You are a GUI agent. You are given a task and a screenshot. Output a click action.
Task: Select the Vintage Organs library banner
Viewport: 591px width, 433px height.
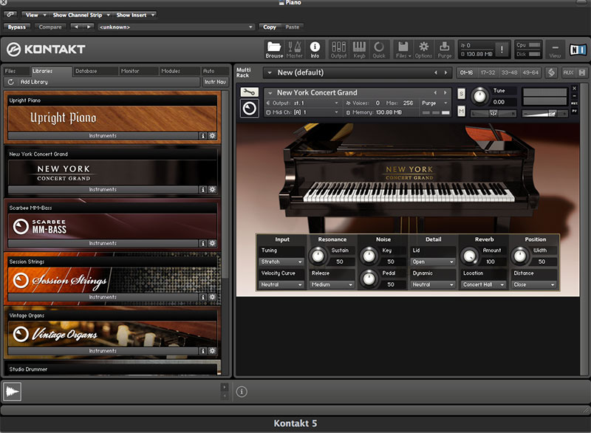point(112,334)
